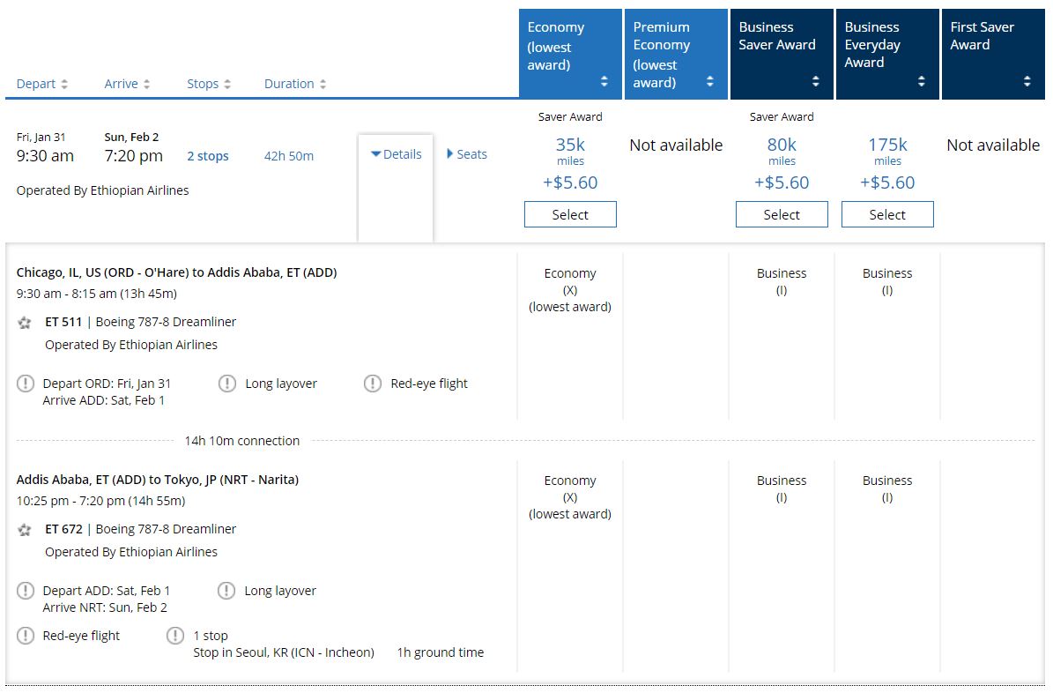1053x693 pixels.
Task: Sort results by Duration column
Action: coord(295,84)
